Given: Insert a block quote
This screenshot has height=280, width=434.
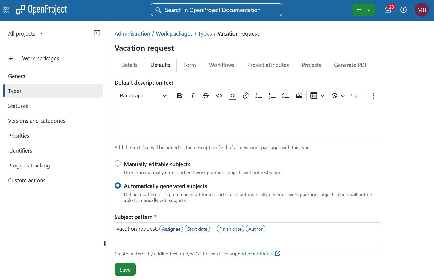Looking at the screenshot, I should pos(299,96).
